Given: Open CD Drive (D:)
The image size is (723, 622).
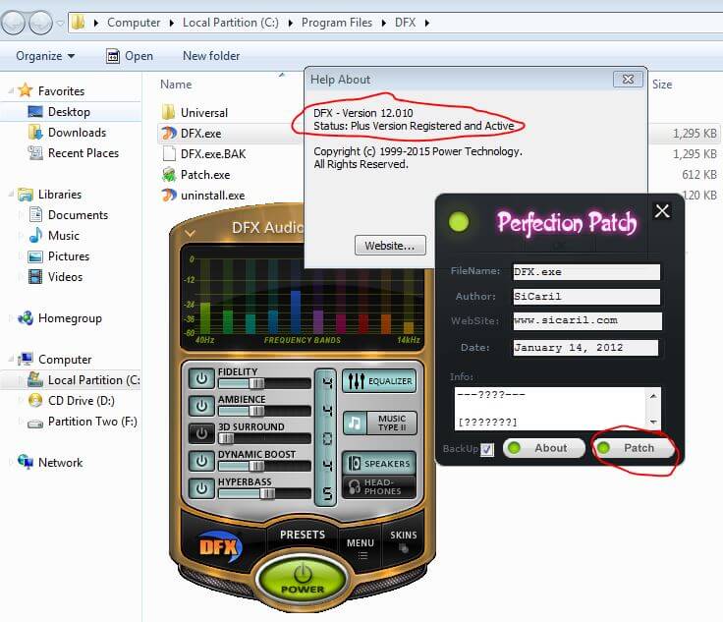Looking at the screenshot, I should point(82,401).
